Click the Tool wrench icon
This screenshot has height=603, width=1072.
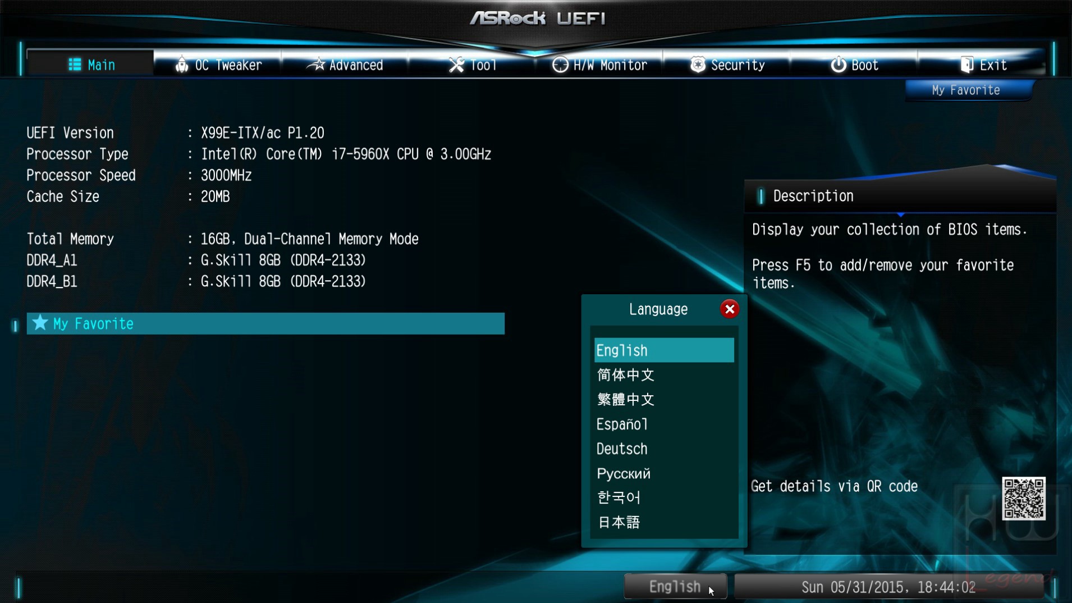(456, 65)
